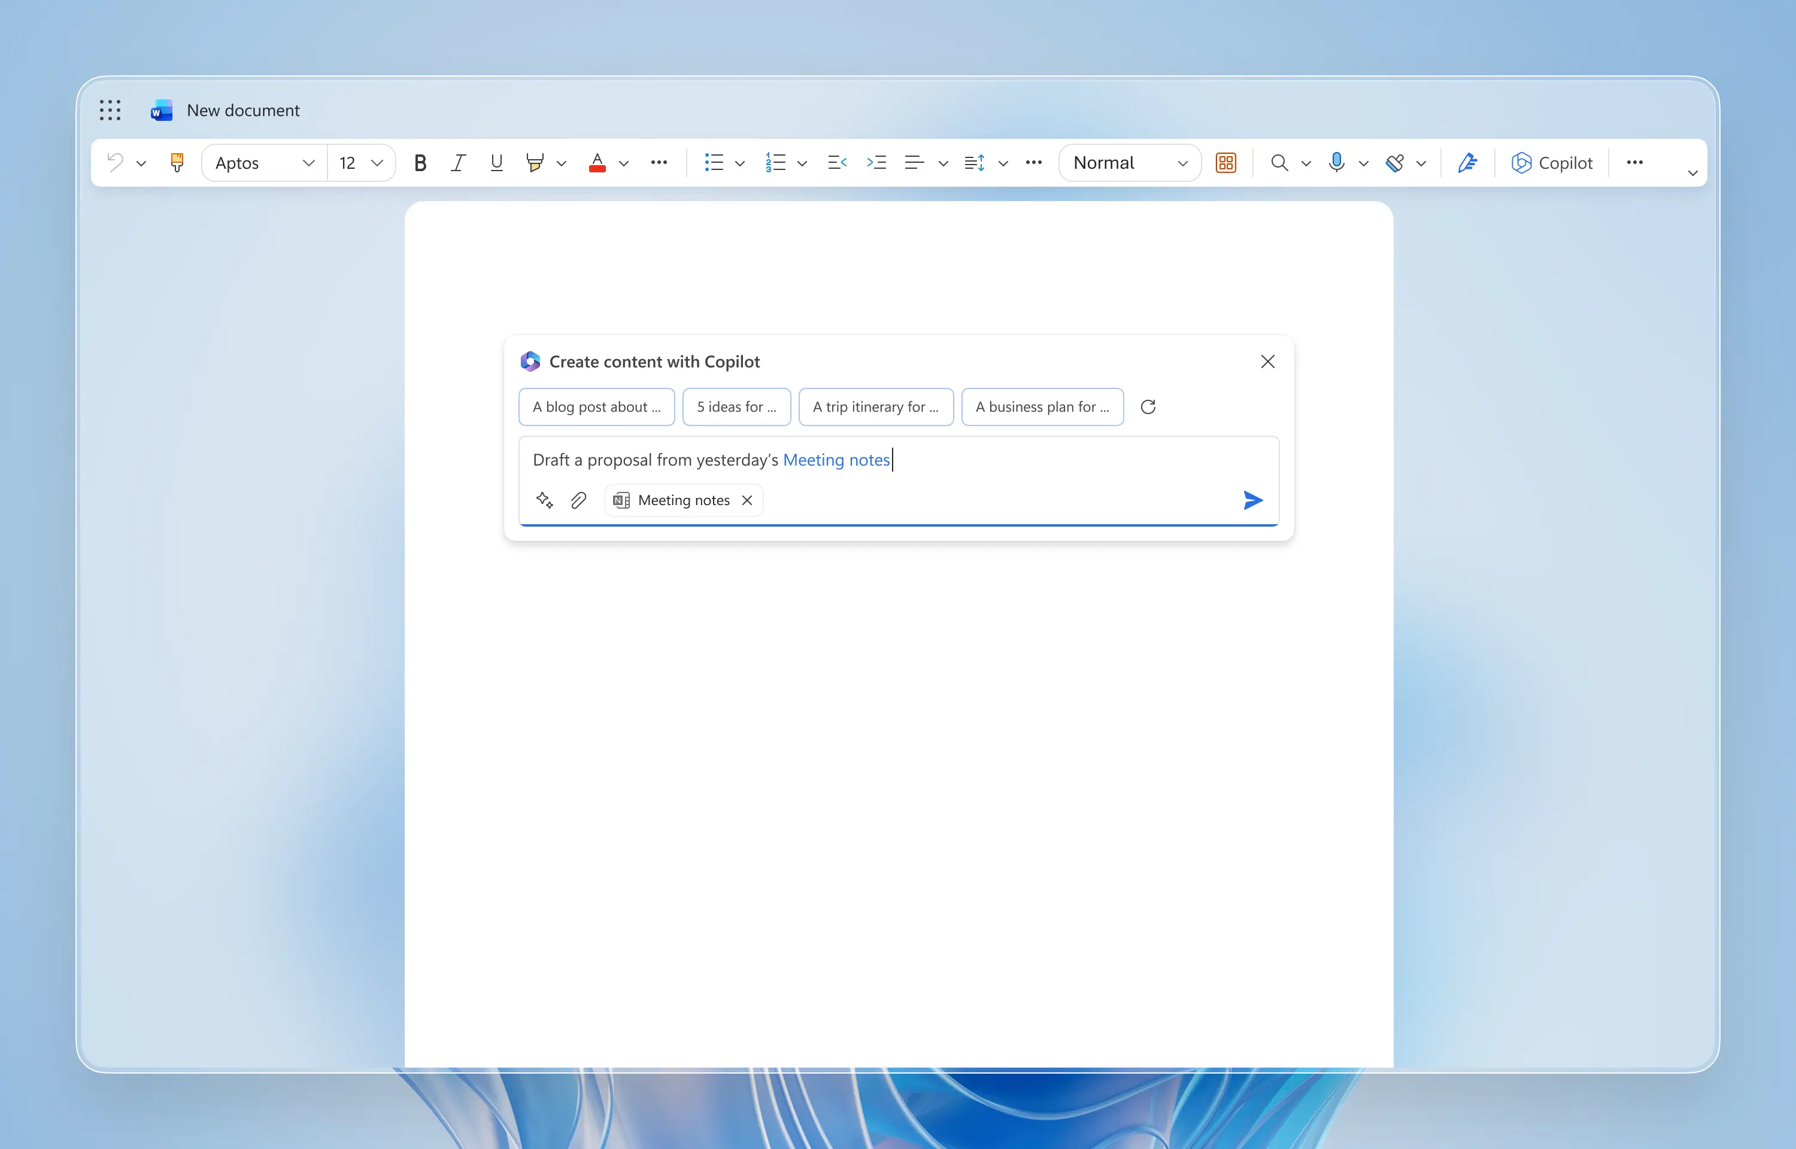Click the text highlight color icon
The height and width of the screenshot is (1149, 1796).
534,163
